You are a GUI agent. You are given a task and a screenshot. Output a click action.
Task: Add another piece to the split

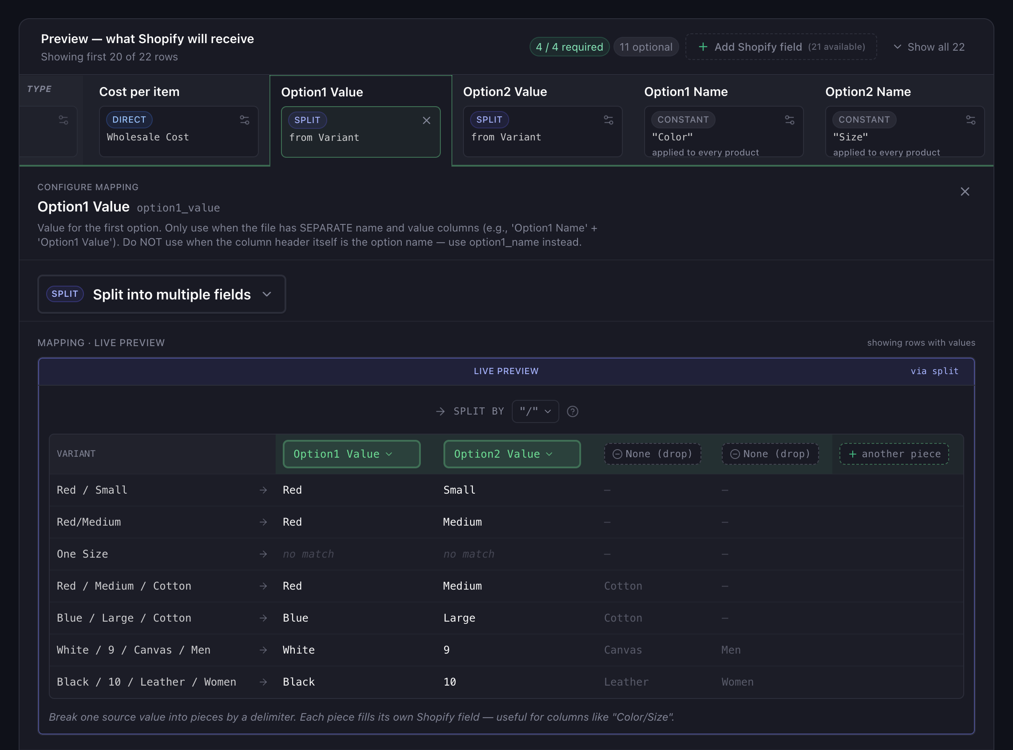tap(894, 454)
